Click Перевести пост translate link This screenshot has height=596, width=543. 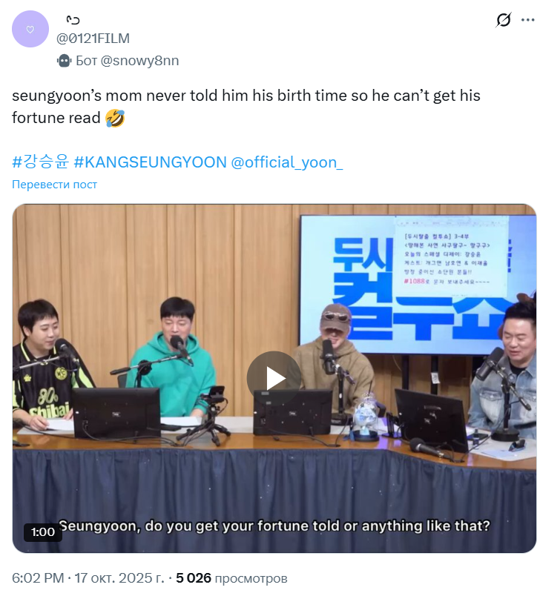pos(54,185)
